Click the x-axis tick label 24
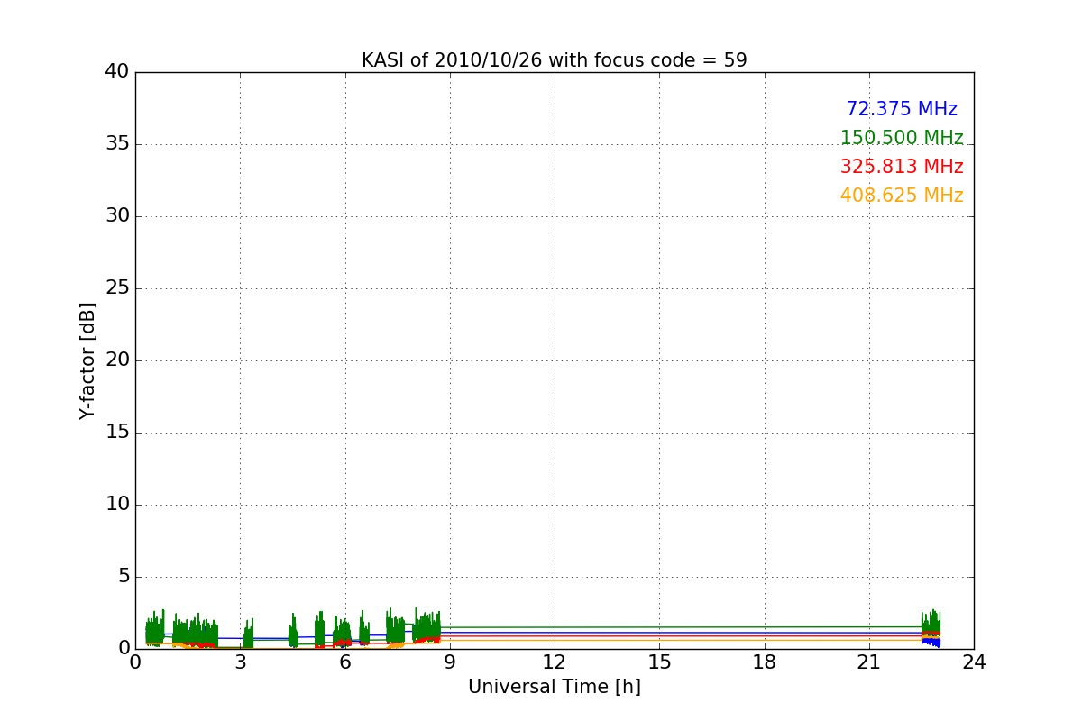 (x=974, y=662)
